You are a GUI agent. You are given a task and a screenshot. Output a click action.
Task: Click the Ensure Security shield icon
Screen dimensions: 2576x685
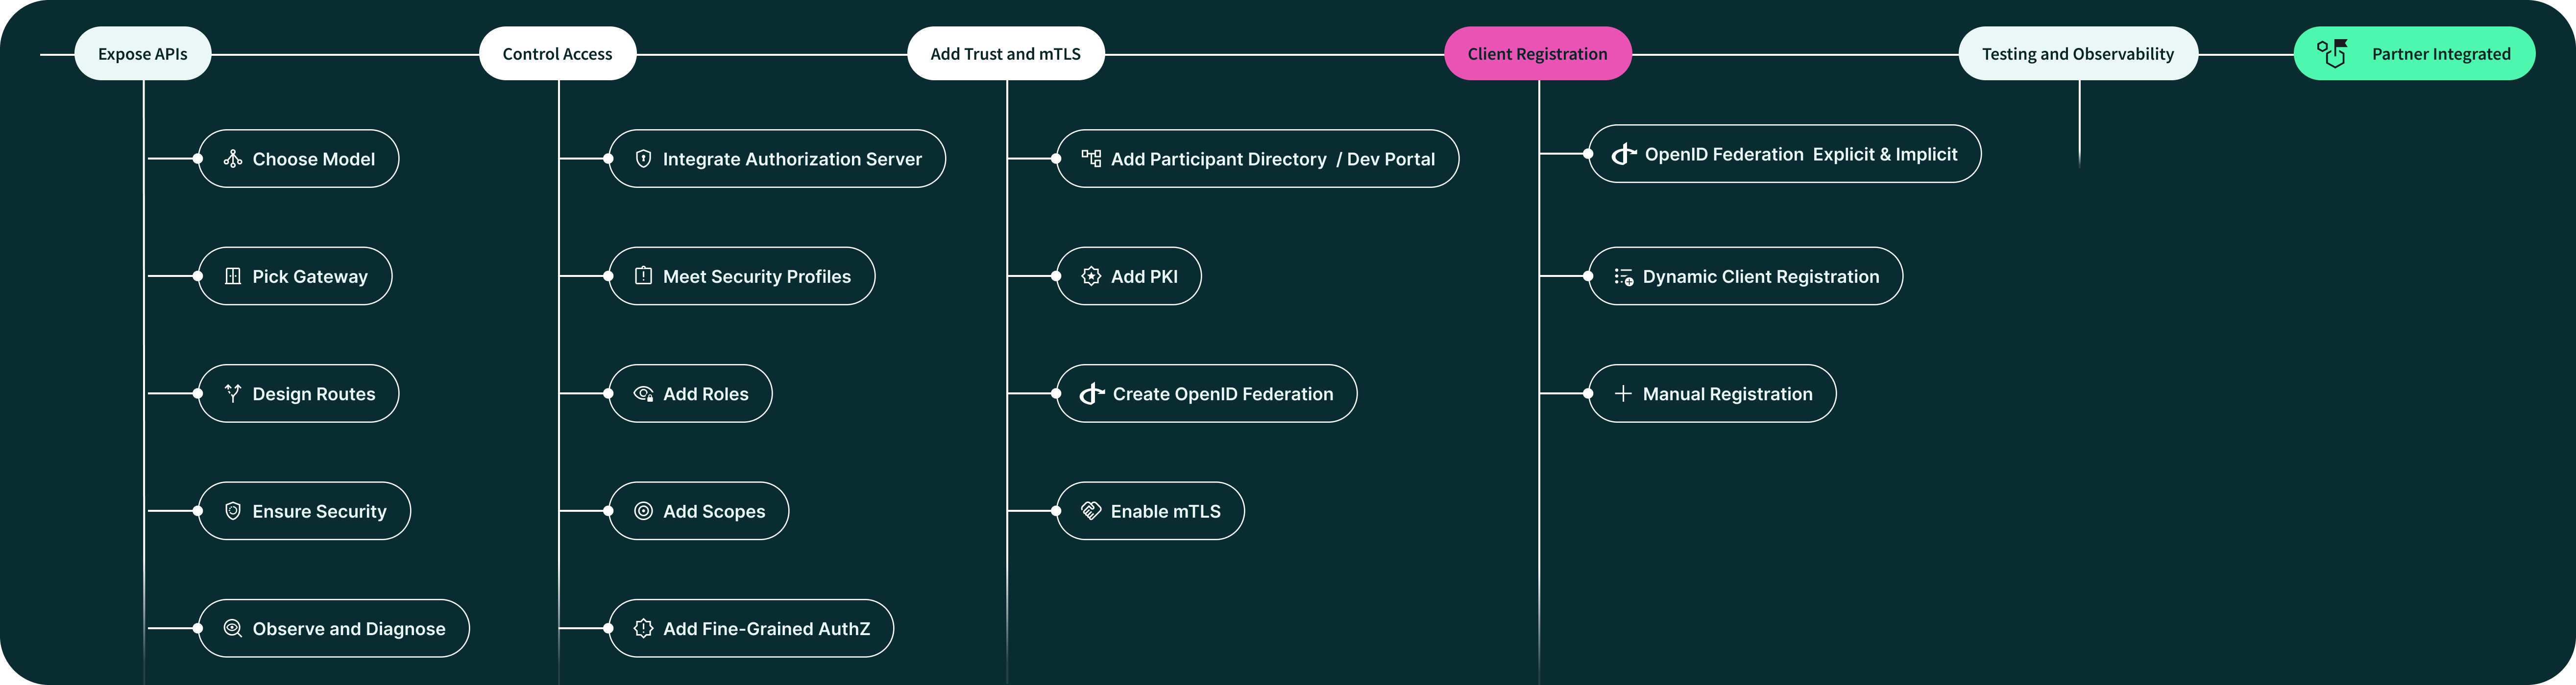click(233, 511)
